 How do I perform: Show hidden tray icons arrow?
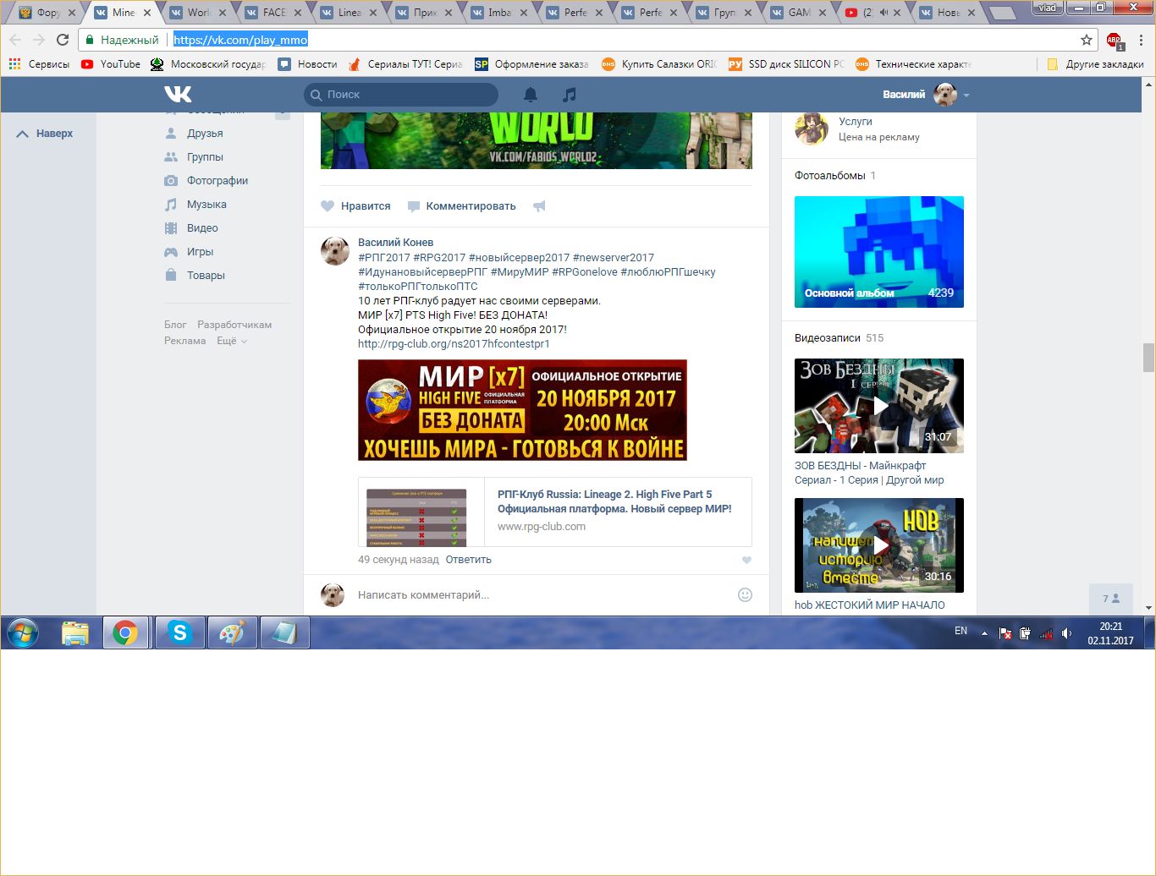point(984,633)
